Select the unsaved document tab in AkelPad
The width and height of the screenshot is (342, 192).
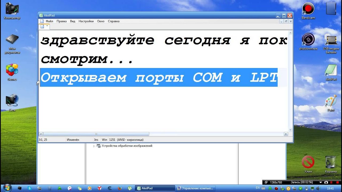coord(44,26)
